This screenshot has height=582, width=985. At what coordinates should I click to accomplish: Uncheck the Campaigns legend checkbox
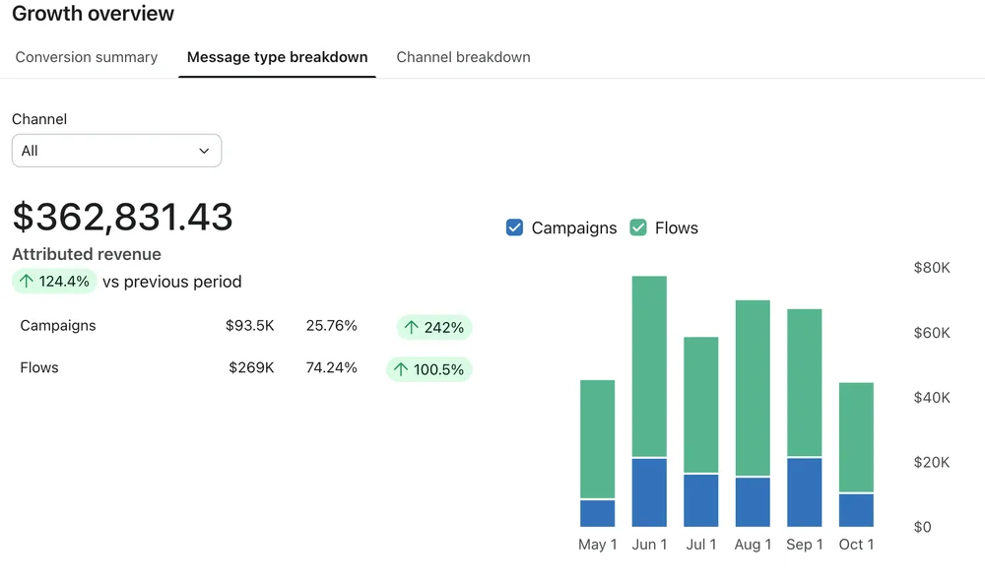[514, 227]
